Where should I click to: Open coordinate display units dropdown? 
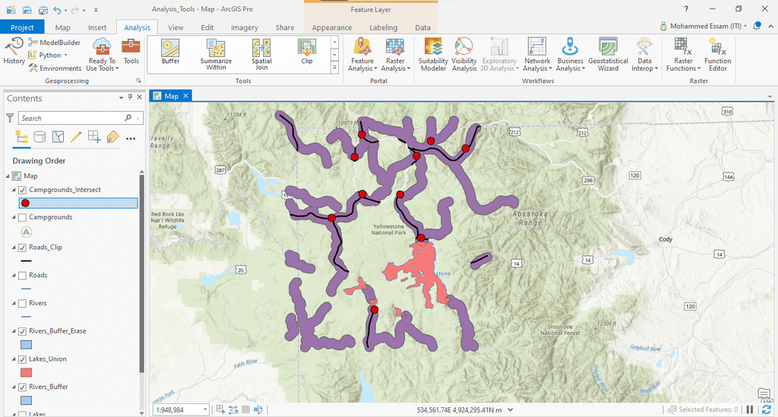pyautogui.click(x=510, y=410)
